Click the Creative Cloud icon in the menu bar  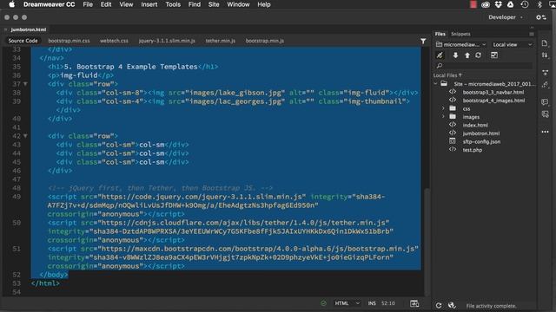tap(486, 4)
